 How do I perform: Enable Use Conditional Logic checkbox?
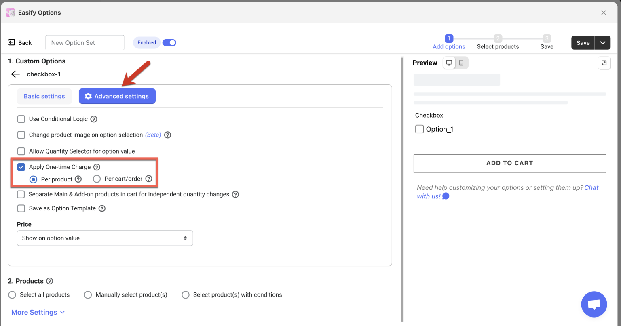coord(21,119)
